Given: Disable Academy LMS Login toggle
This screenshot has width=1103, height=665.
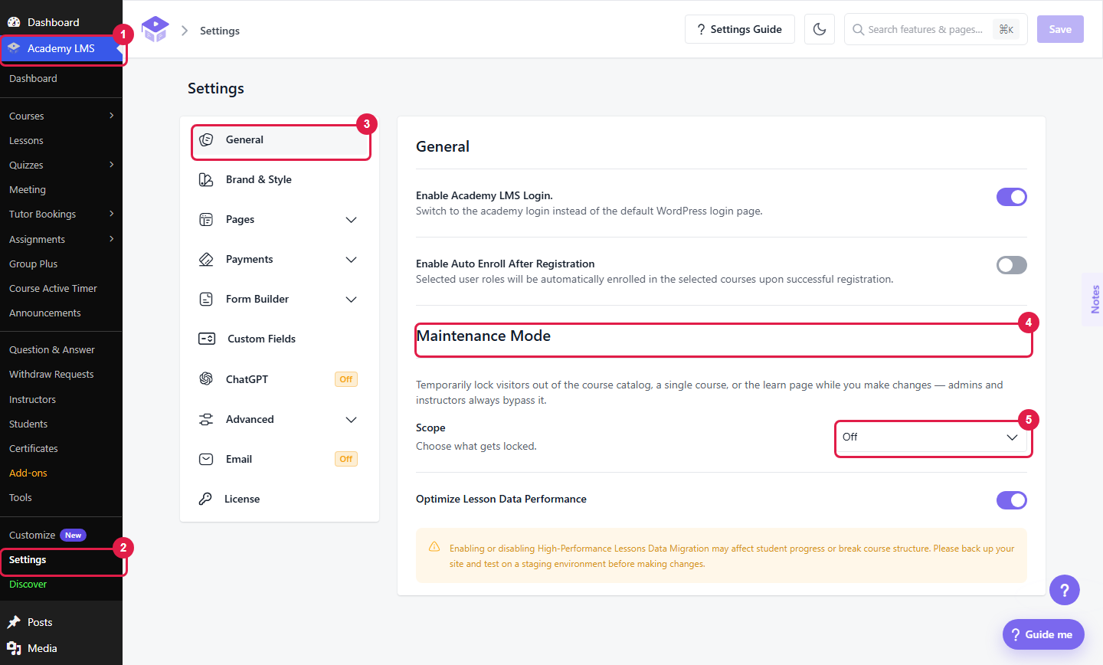Looking at the screenshot, I should (x=1012, y=197).
